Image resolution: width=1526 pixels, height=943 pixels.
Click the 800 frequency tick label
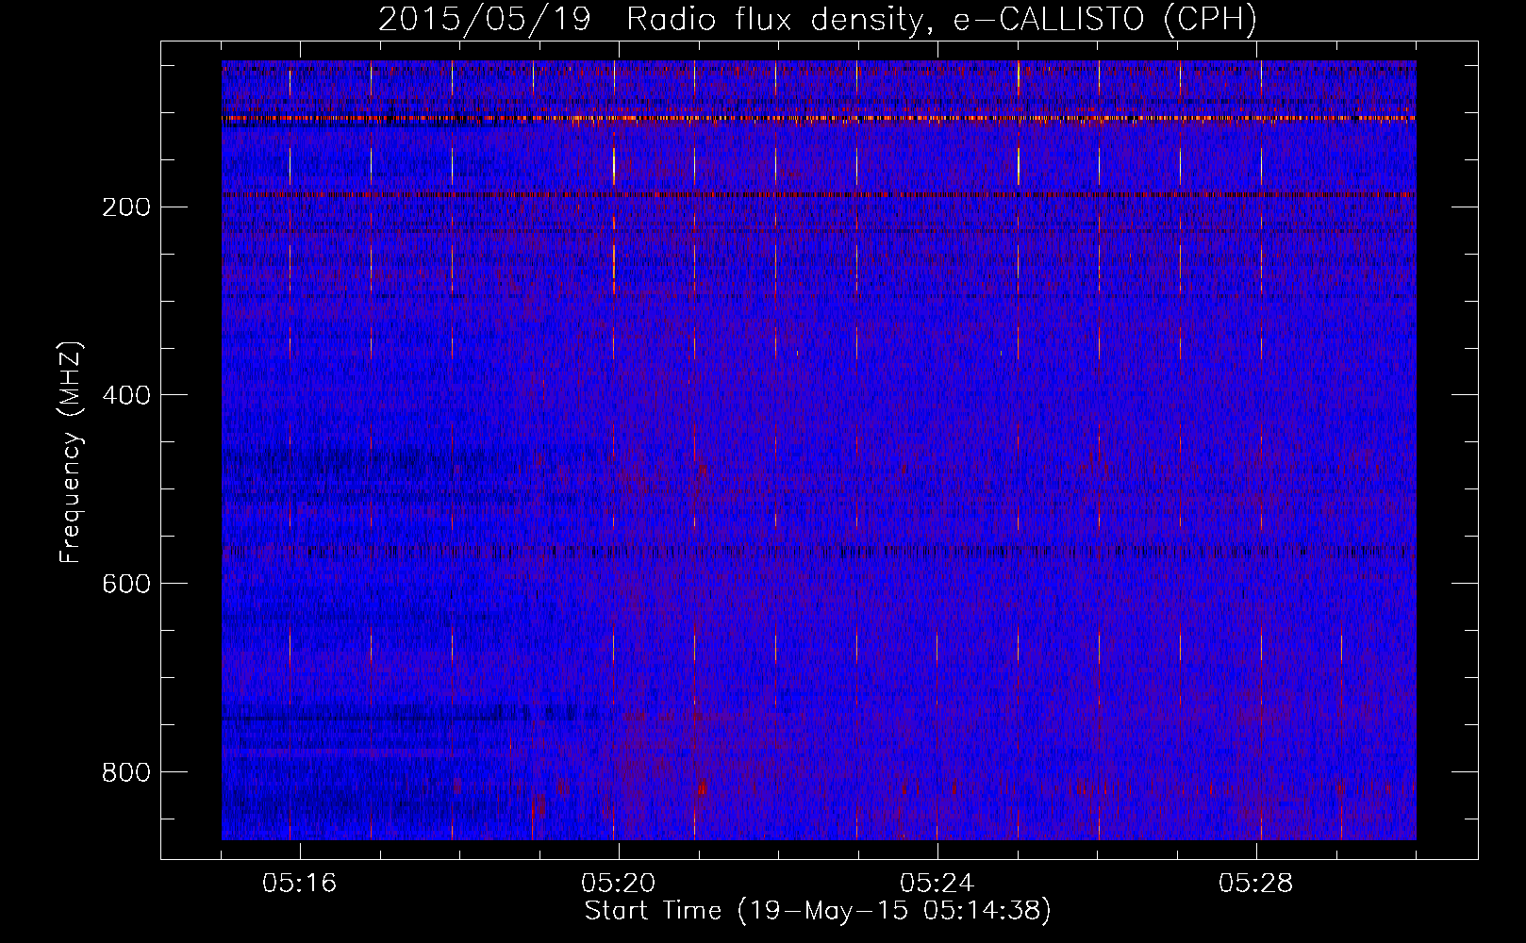coord(126,773)
